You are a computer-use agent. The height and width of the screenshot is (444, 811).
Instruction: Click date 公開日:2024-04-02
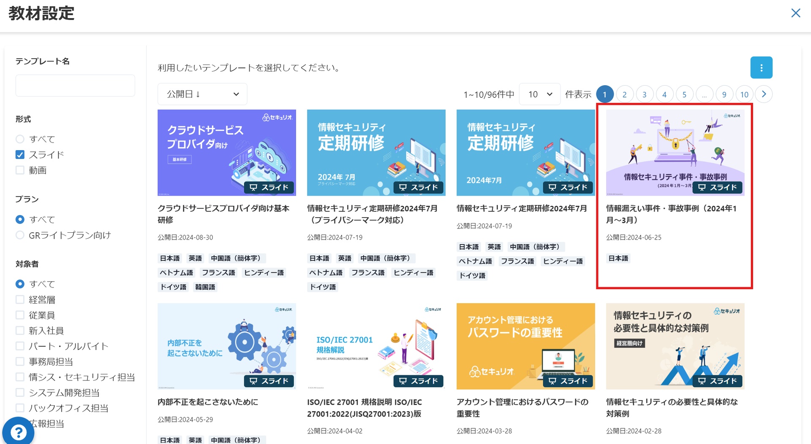tap(335, 431)
